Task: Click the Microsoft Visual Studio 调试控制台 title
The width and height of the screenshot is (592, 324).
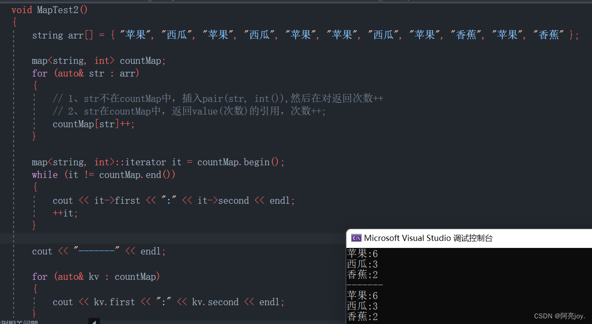Action: pos(428,238)
